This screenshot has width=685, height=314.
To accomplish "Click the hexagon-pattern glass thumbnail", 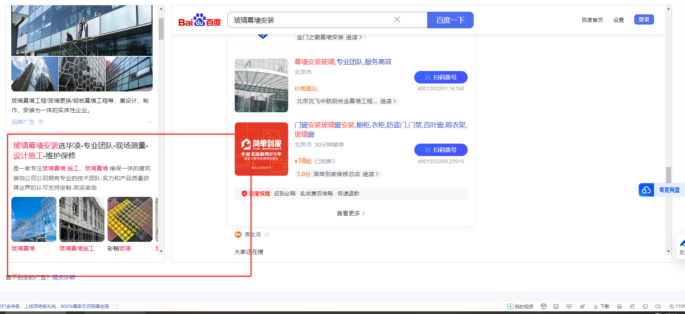I will pyautogui.click(x=82, y=74).
